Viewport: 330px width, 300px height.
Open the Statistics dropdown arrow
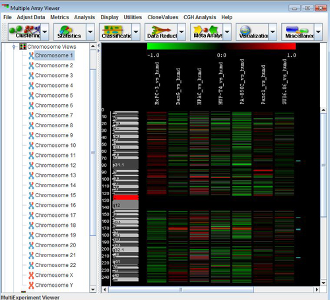tap(90, 32)
